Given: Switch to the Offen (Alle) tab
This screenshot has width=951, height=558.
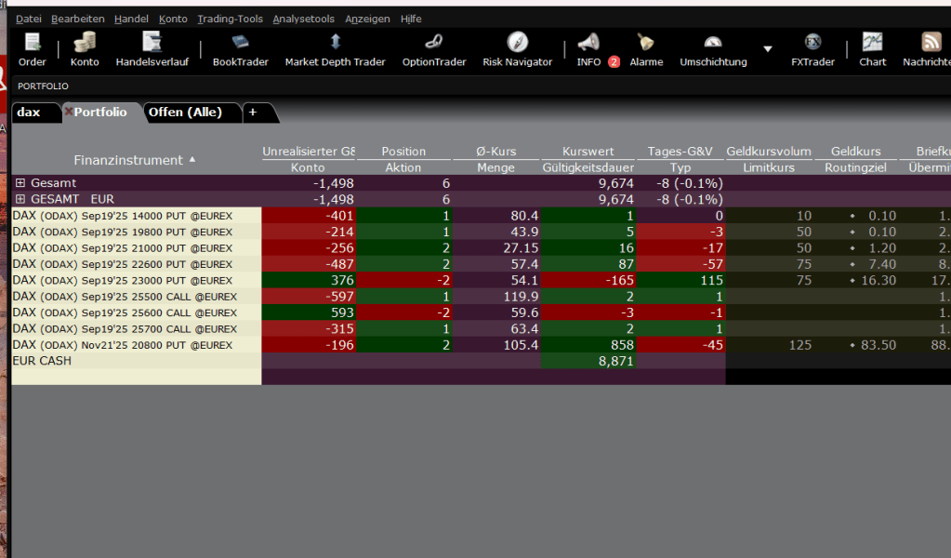Looking at the screenshot, I should [x=185, y=112].
